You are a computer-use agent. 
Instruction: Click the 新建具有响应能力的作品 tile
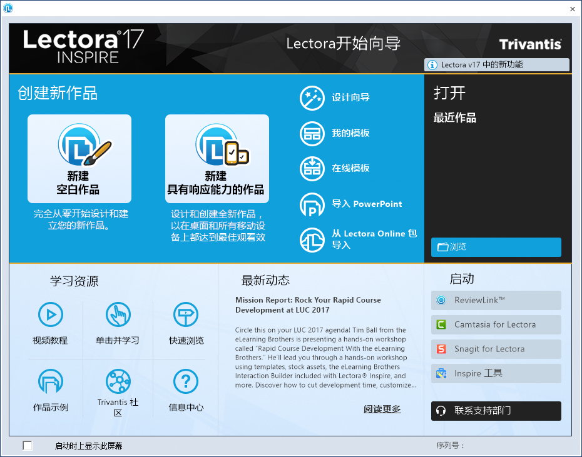click(x=217, y=158)
